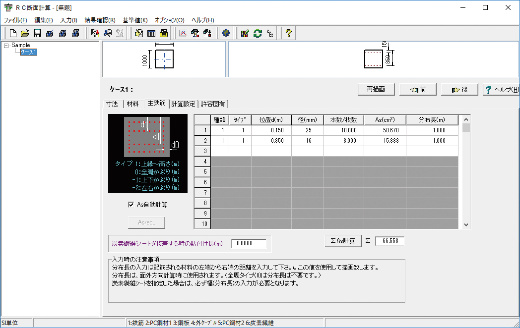Switch to the 計算設定 tab
Viewport: 520px width, 328px height.
pyautogui.click(x=183, y=104)
